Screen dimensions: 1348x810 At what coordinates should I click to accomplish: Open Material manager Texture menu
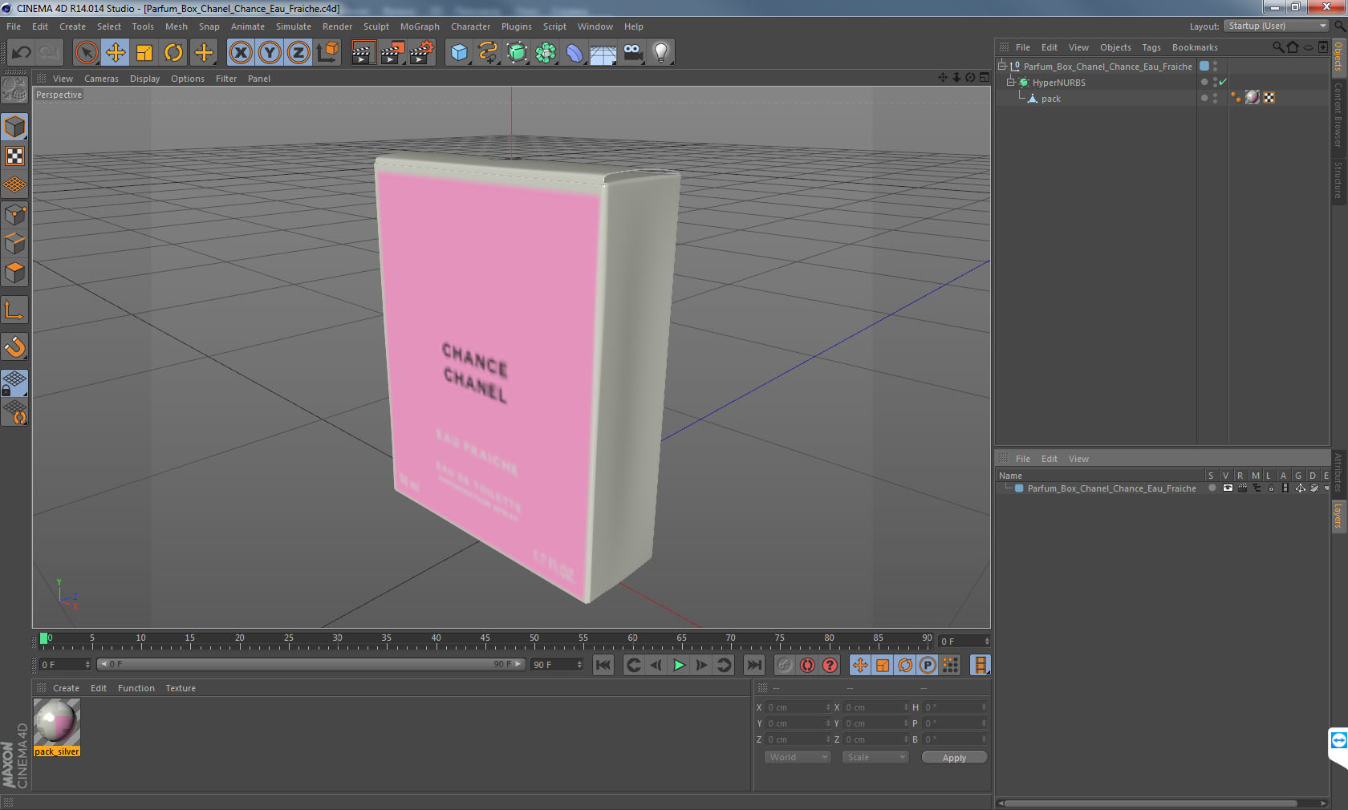click(x=181, y=688)
